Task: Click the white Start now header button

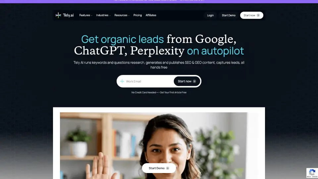Action: (252, 15)
